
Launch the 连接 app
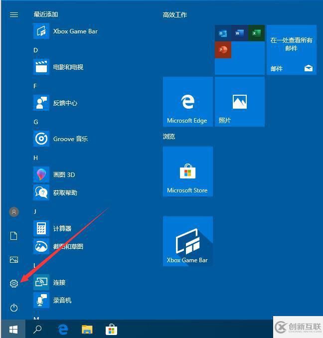[x=49, y=282]
